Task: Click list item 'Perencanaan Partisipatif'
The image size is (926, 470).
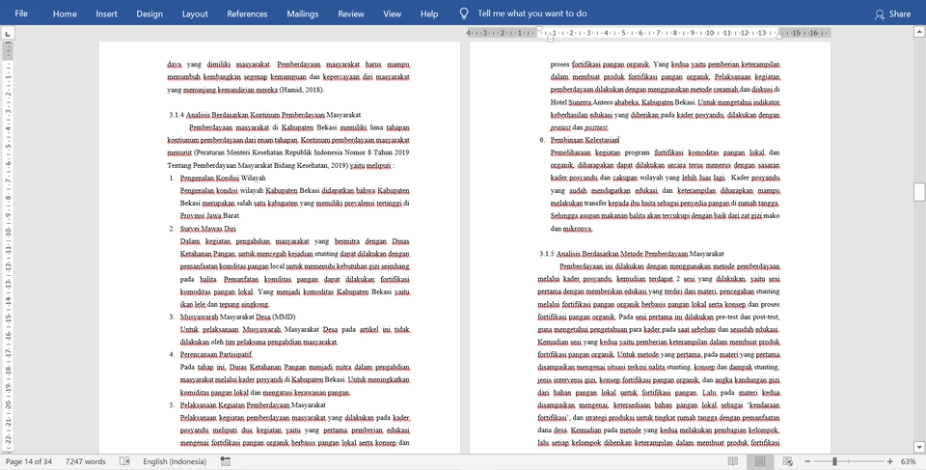Action: tap(216, 355)
